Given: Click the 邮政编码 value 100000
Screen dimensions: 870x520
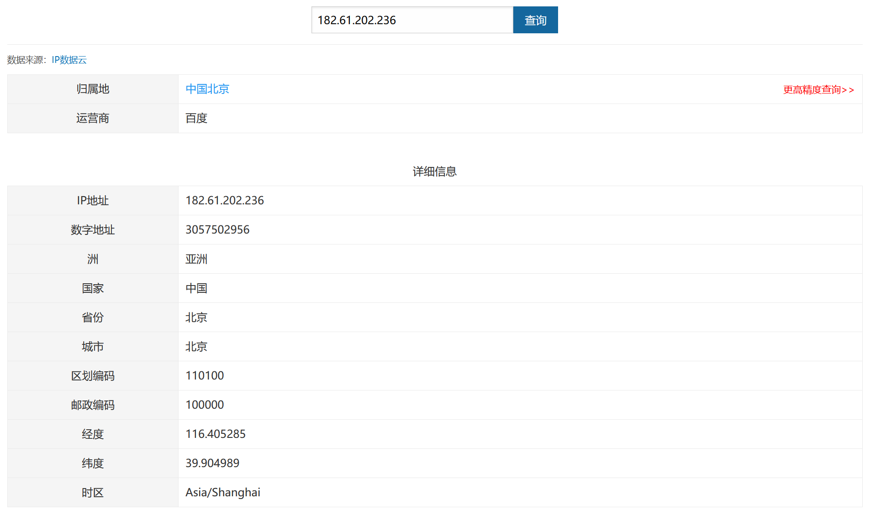Looking at the screenshot, I should click(x=204, y=405).
